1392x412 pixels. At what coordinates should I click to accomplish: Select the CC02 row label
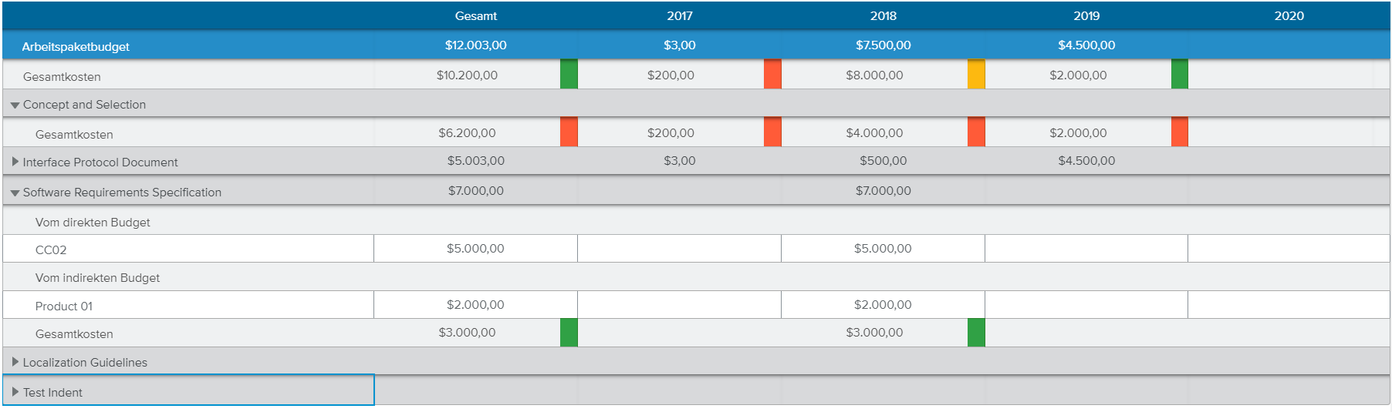[x=51, y=250]
